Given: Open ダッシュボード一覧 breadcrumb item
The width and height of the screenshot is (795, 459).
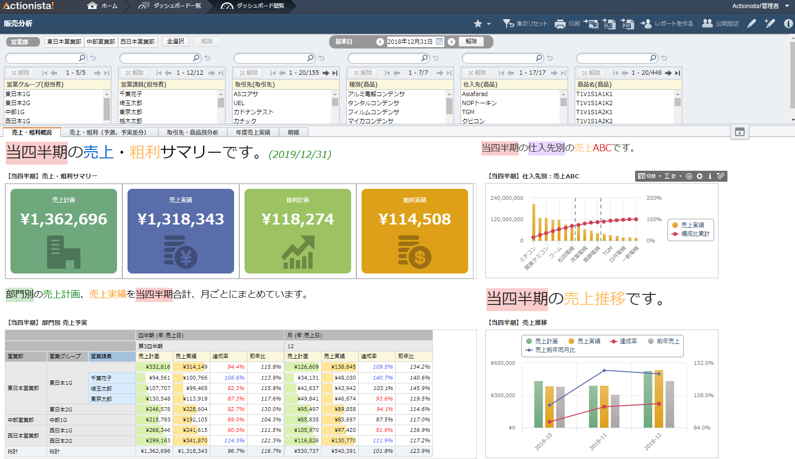Looking at the screenshot, I should click(170, 6).
